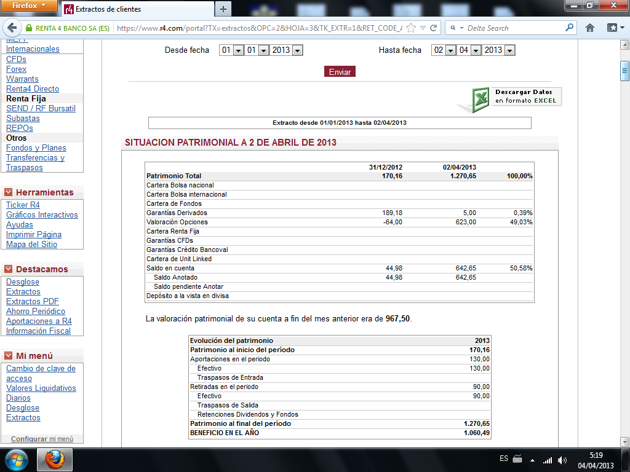Open the Windows Start button
Screen dimensions: 630x472
pos(17,460)
